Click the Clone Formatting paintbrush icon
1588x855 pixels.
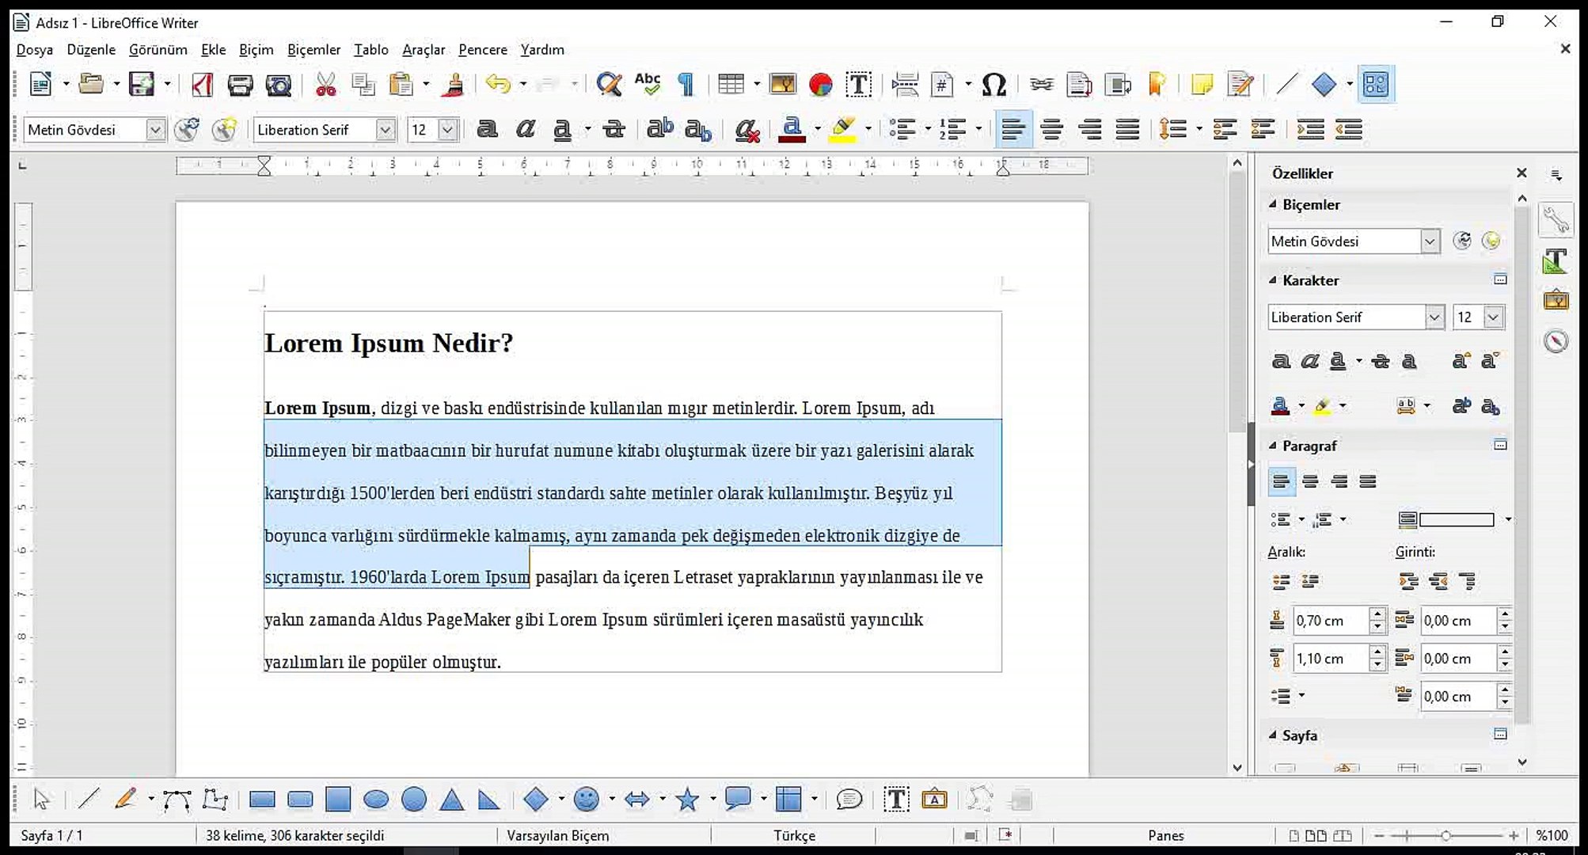pyautogui.click(x=453, y=85)
